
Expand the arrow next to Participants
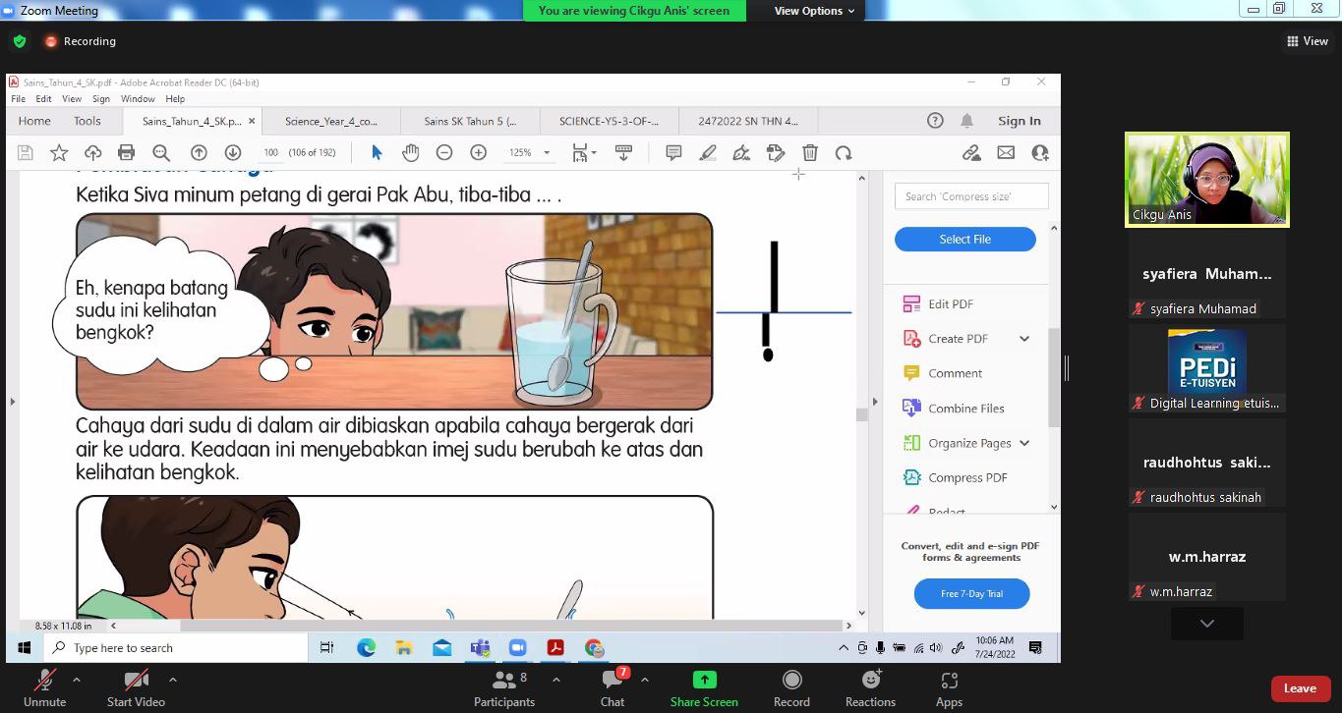(556, 680)
